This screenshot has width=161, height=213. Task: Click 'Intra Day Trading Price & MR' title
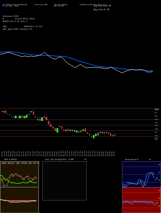[59, 159]
